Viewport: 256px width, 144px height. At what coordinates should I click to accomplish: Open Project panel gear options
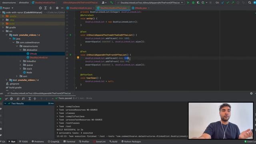tap(57, 8)
